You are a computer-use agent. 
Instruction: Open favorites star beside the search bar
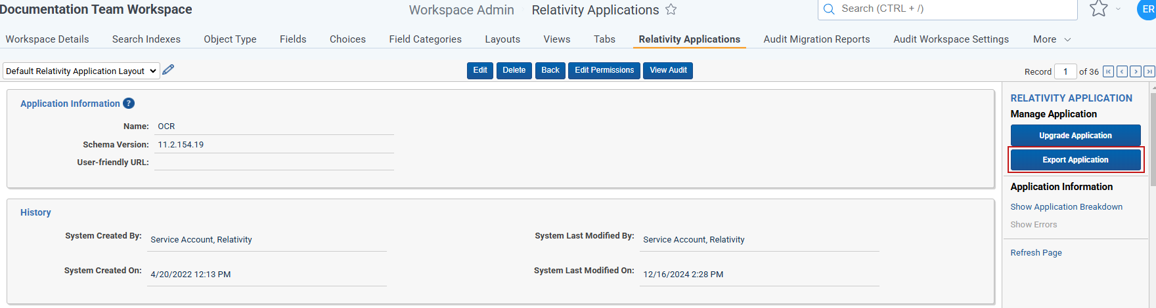[1098, 9]
